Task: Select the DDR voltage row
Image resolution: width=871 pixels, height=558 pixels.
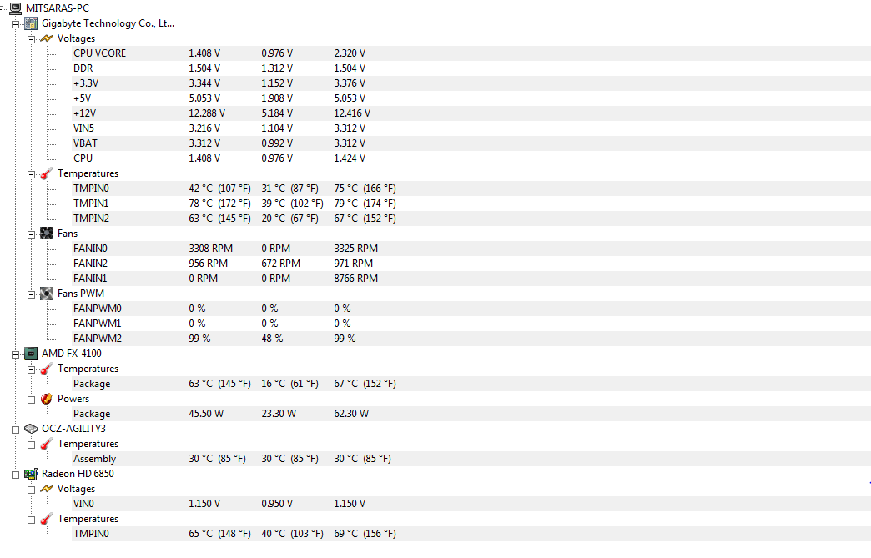Action: pyautogui.click(x=471, y=68)
